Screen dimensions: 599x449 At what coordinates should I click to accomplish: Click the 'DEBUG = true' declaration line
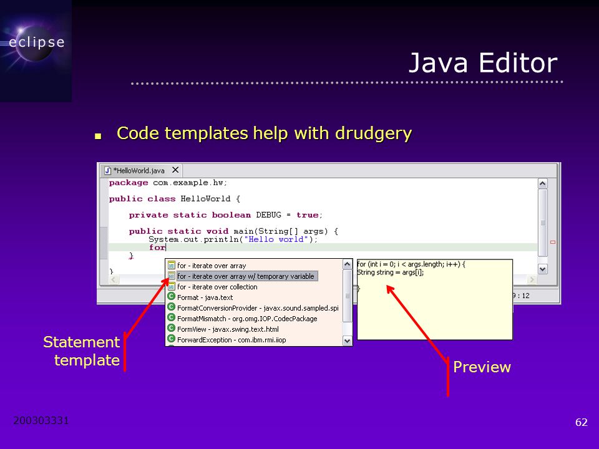tap(225, 215)
